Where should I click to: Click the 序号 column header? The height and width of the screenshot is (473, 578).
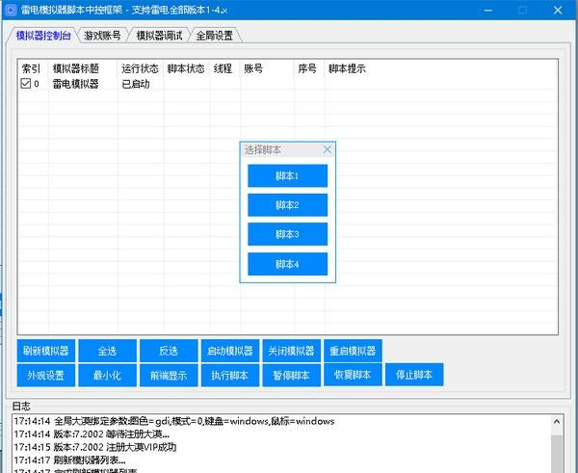click(x=309, y=68)
